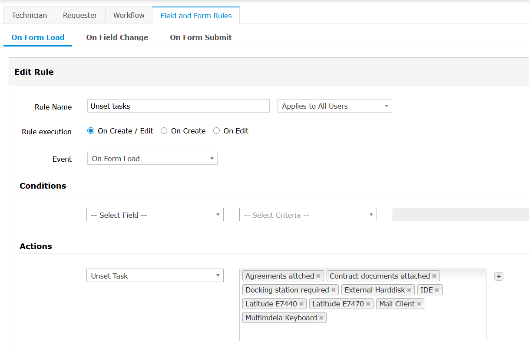
Task: Remove the 'Latitude E7440' tag
Action: click(301, 304)
